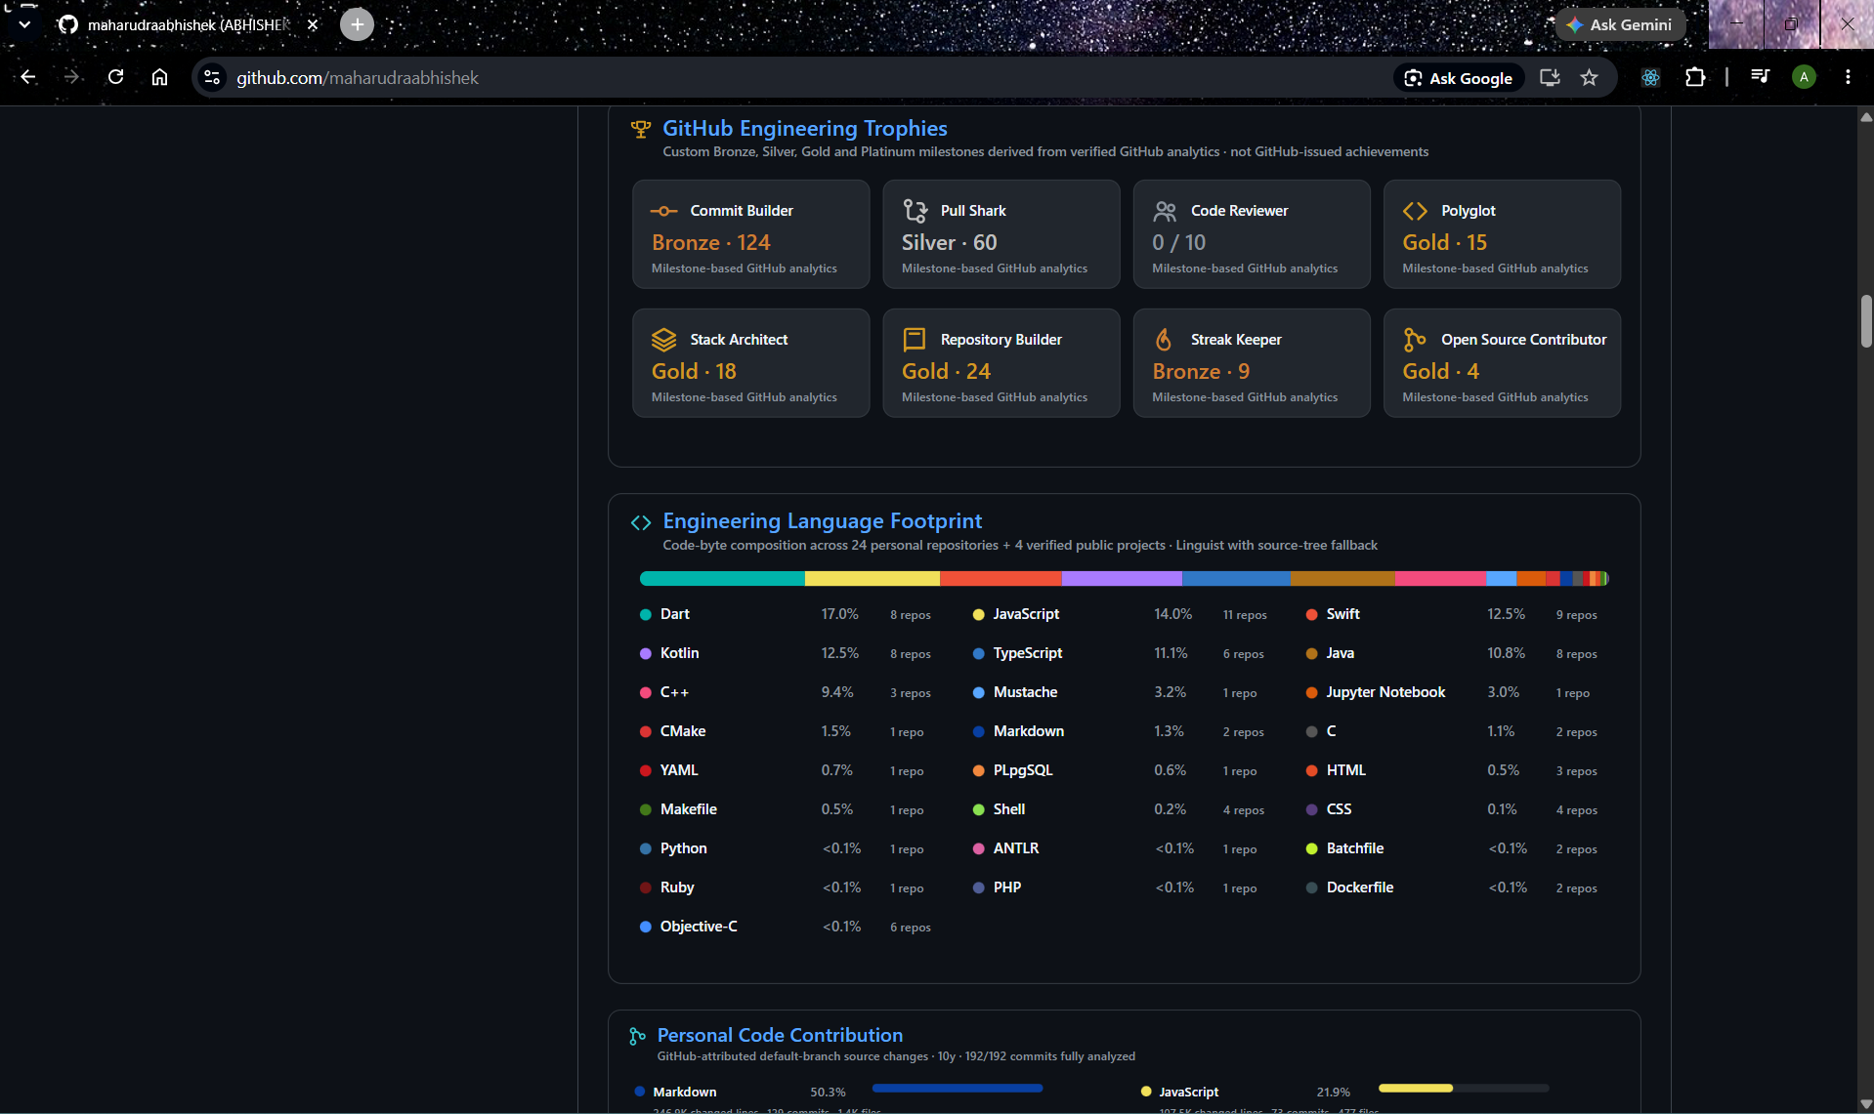The height and width of the screenshot is (1114, 1874).
Task: Click the page vertical scrollbar thumb
Action: coord(1866,320)
